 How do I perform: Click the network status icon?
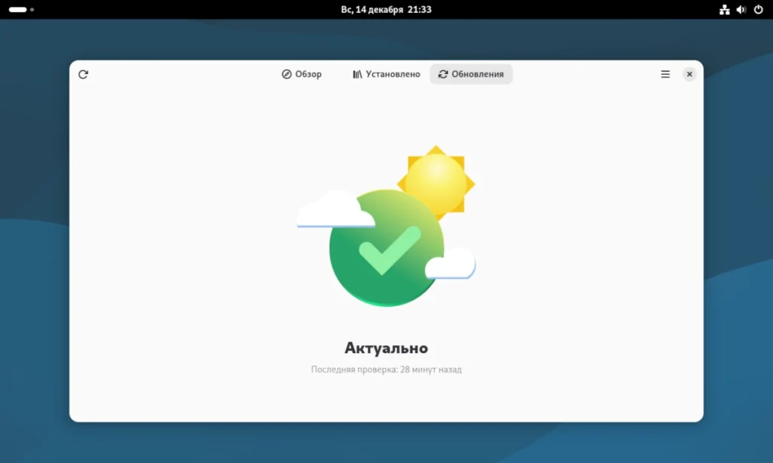click(724, 9)
